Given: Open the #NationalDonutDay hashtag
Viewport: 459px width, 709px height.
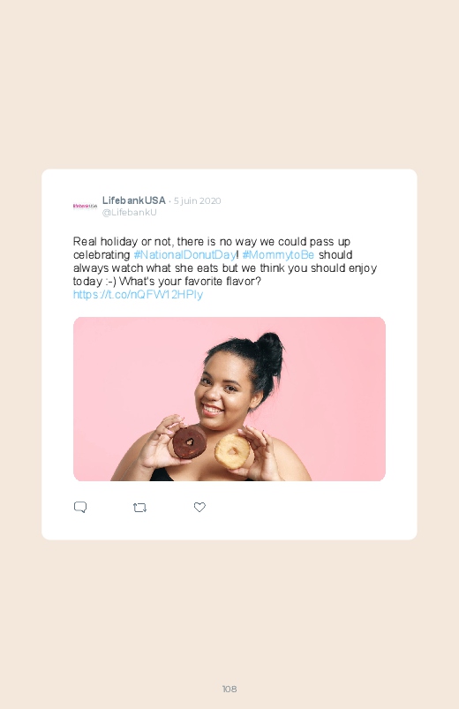Looking at the screenshot, I should [185, 254].
